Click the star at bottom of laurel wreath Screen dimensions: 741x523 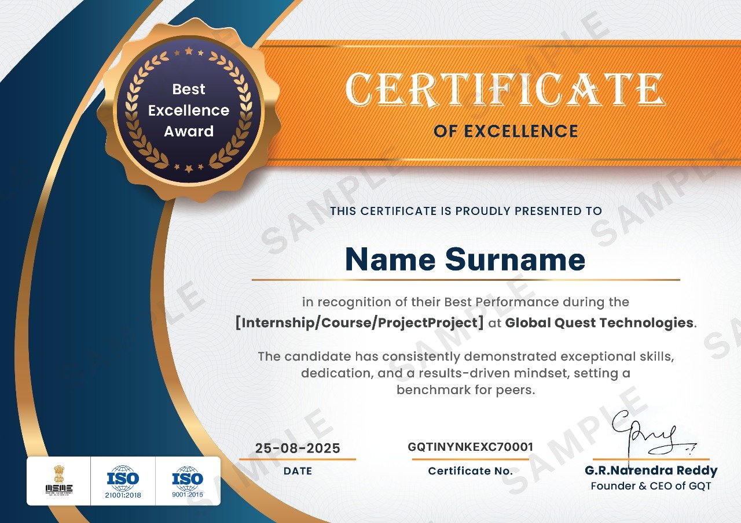[189, 169]
